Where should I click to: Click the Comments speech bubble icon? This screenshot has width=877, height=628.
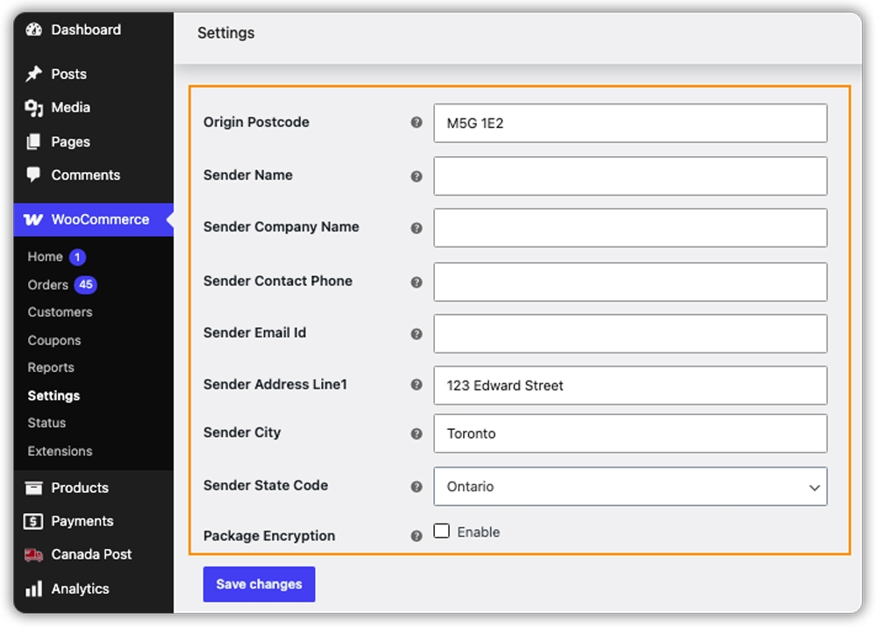[33, 175]
